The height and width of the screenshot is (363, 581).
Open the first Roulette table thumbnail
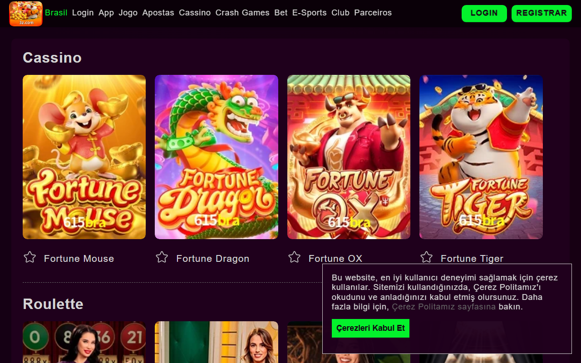[84, 342]
